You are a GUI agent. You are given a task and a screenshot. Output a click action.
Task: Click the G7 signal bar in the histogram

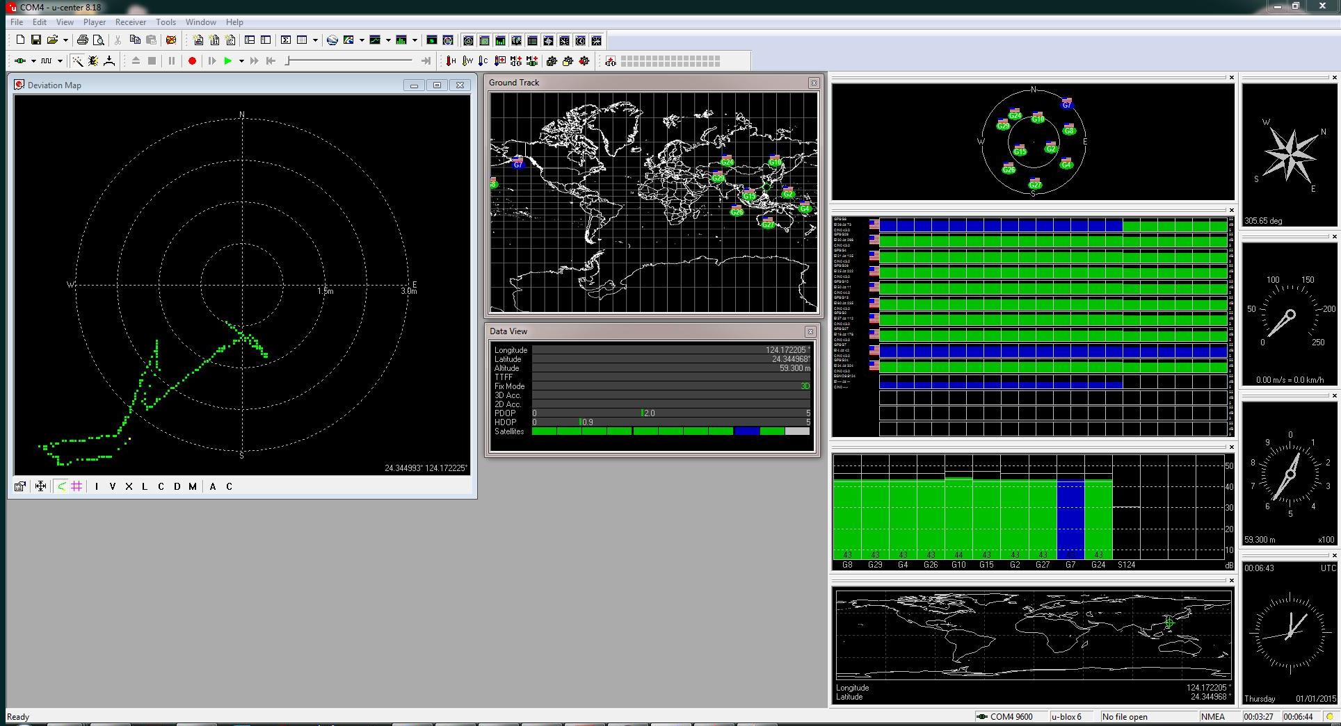1070,519
